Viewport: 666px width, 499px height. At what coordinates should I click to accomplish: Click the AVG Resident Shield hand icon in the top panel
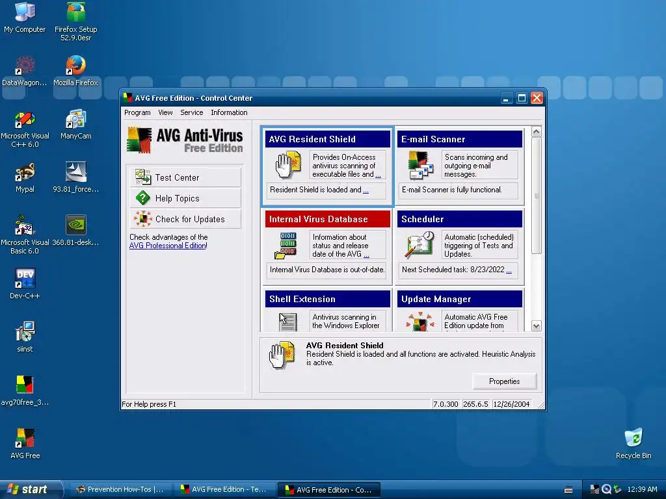(x=288, y=164)
